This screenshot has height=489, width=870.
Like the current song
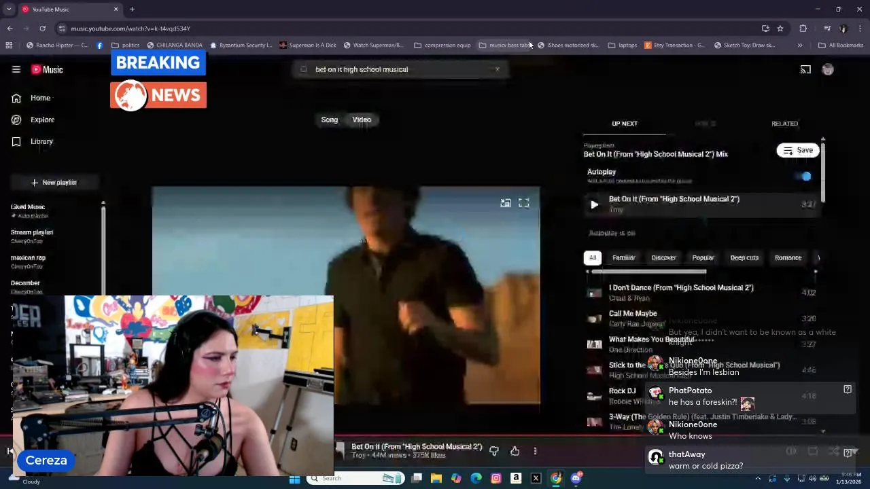(515, 451)
